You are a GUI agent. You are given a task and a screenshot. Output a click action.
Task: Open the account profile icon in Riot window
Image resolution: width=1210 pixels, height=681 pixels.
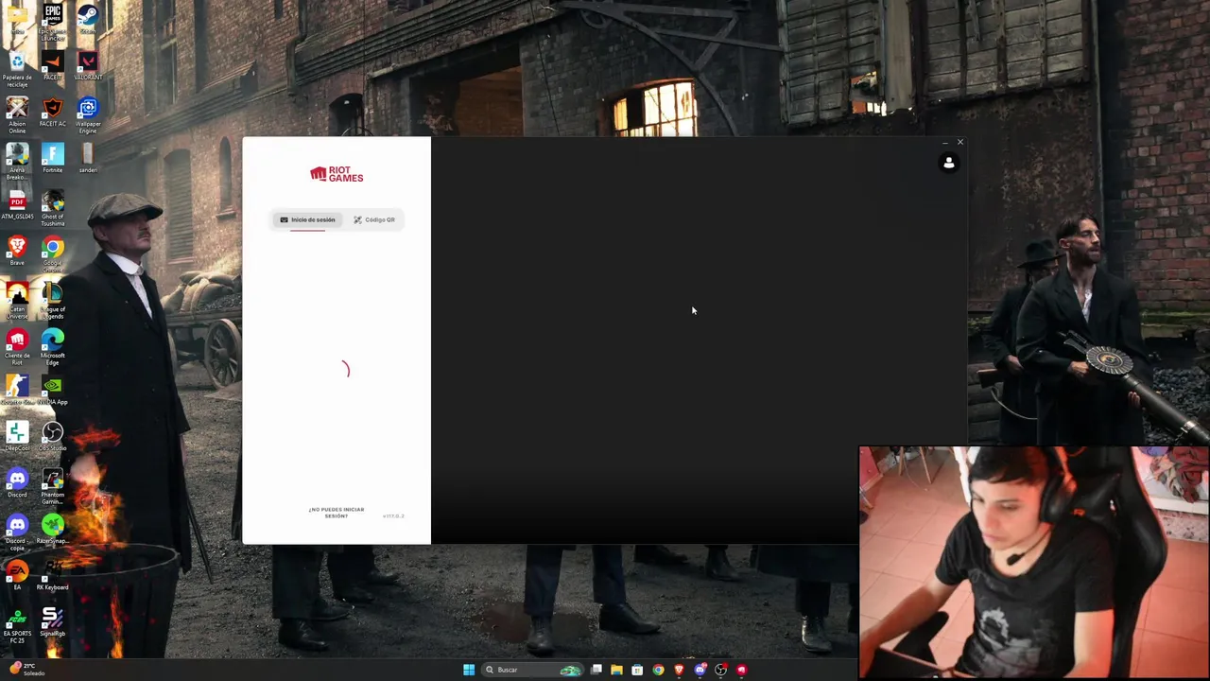(x=949, y=163)
